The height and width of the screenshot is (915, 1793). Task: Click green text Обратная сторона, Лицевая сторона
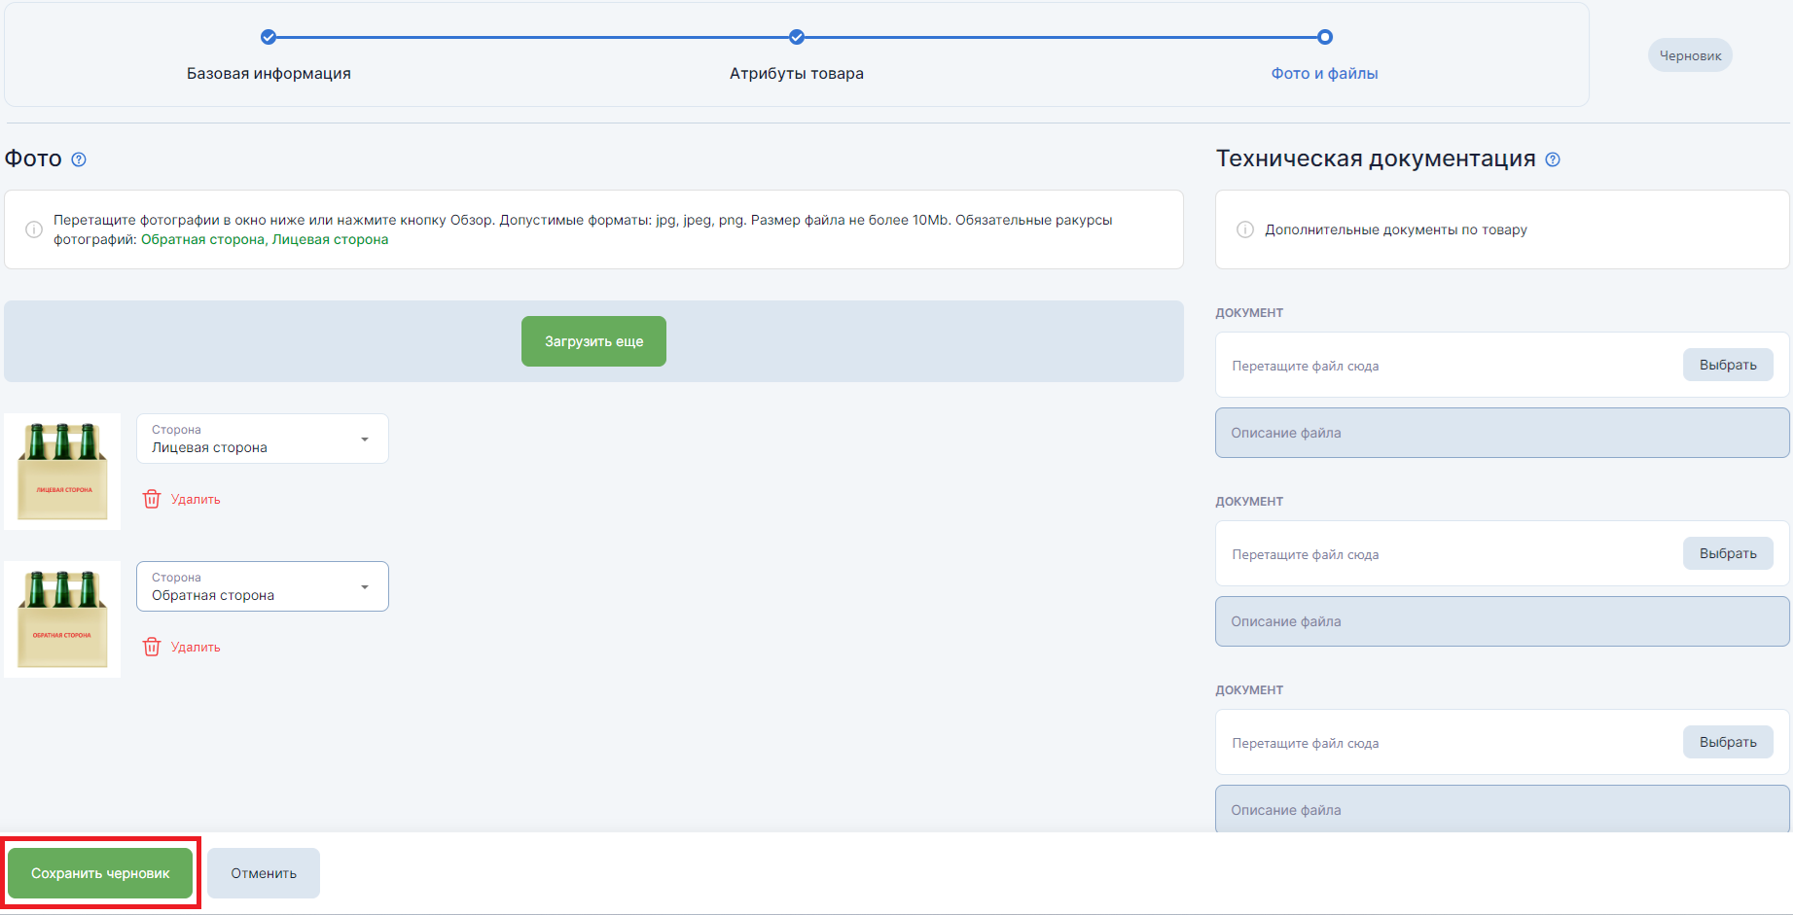pyautogui.click(x=265, y=239)
